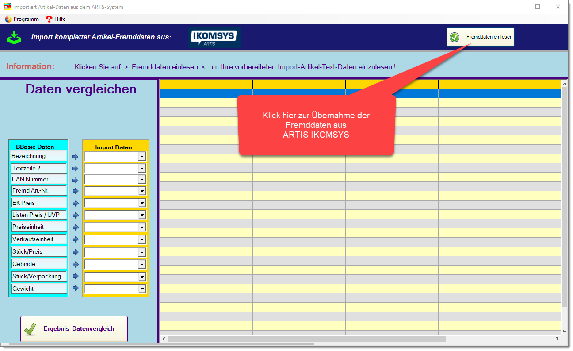The height and width of the screenshot is (351, 573).
Task: Click the grid scroll right arrow
Action: [557, 339]
